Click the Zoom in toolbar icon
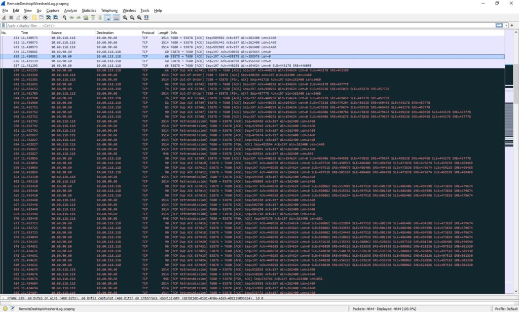The image size is (519, 312). pos(125,18)
